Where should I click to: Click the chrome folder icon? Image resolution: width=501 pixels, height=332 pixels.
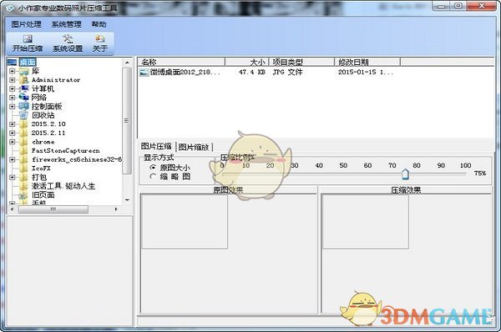[23, 142]
